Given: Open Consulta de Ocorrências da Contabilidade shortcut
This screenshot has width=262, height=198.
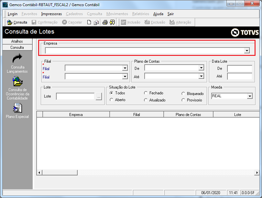Looking at the screenshot, I should (17, 81).
